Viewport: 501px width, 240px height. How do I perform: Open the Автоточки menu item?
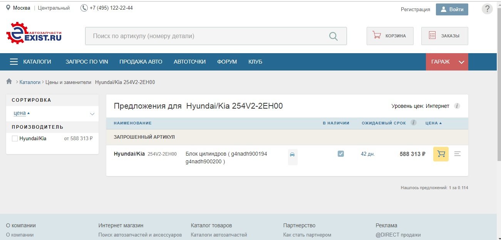(x=189, y=62)
